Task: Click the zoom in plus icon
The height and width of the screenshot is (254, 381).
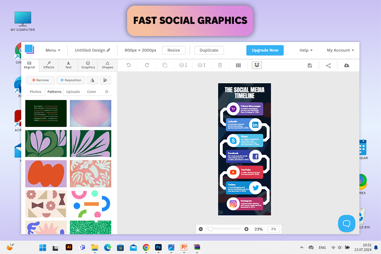Action: [x=246, y=229]
